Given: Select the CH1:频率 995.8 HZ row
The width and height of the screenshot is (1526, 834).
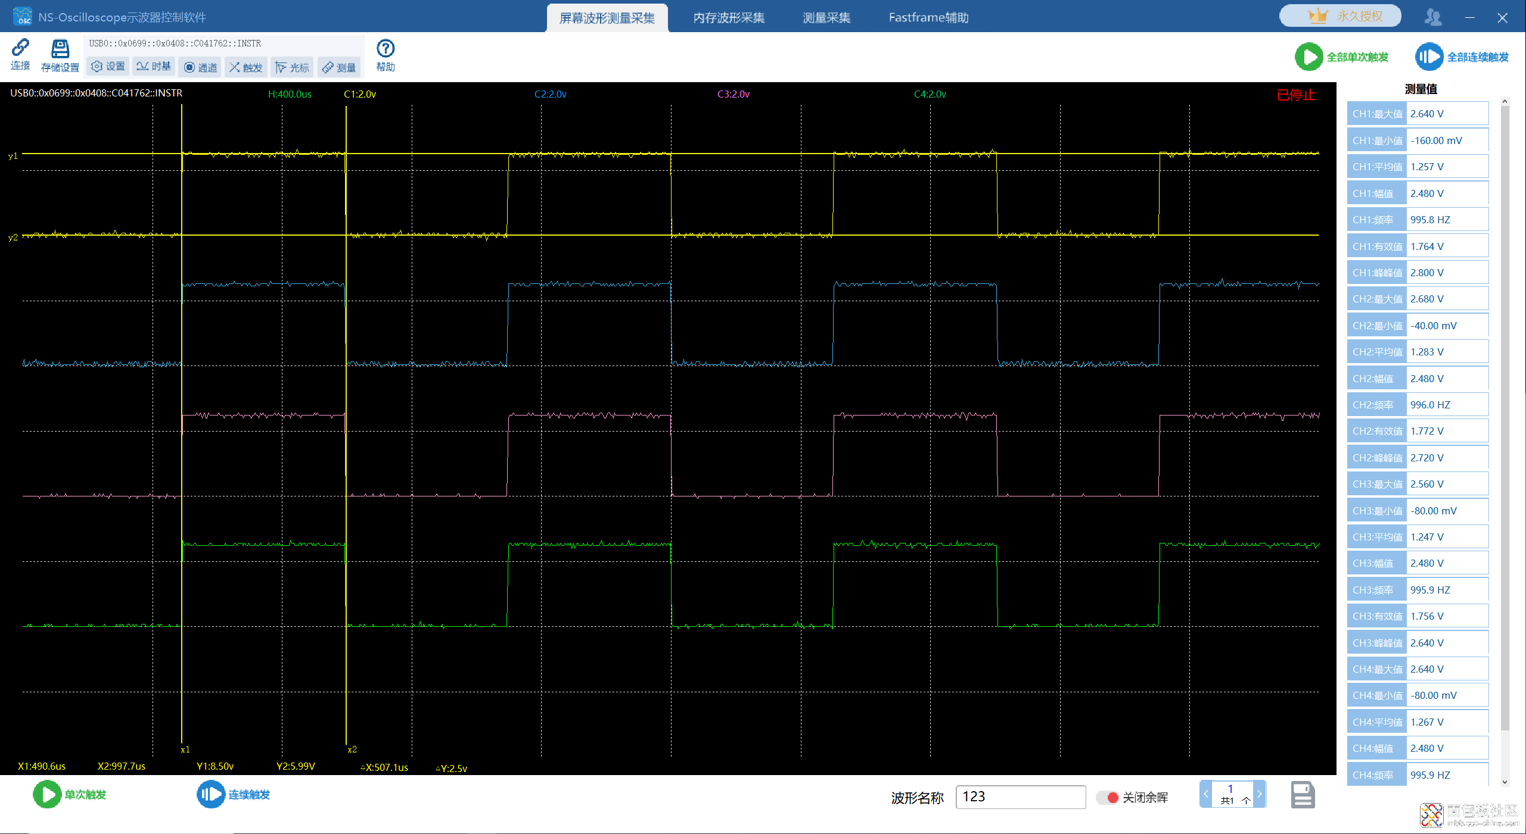Looking at the screenshot, I should 1418,220.
